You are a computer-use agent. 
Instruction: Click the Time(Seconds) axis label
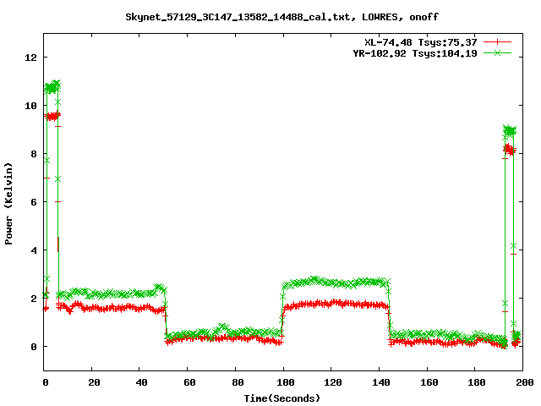point(281,398)
